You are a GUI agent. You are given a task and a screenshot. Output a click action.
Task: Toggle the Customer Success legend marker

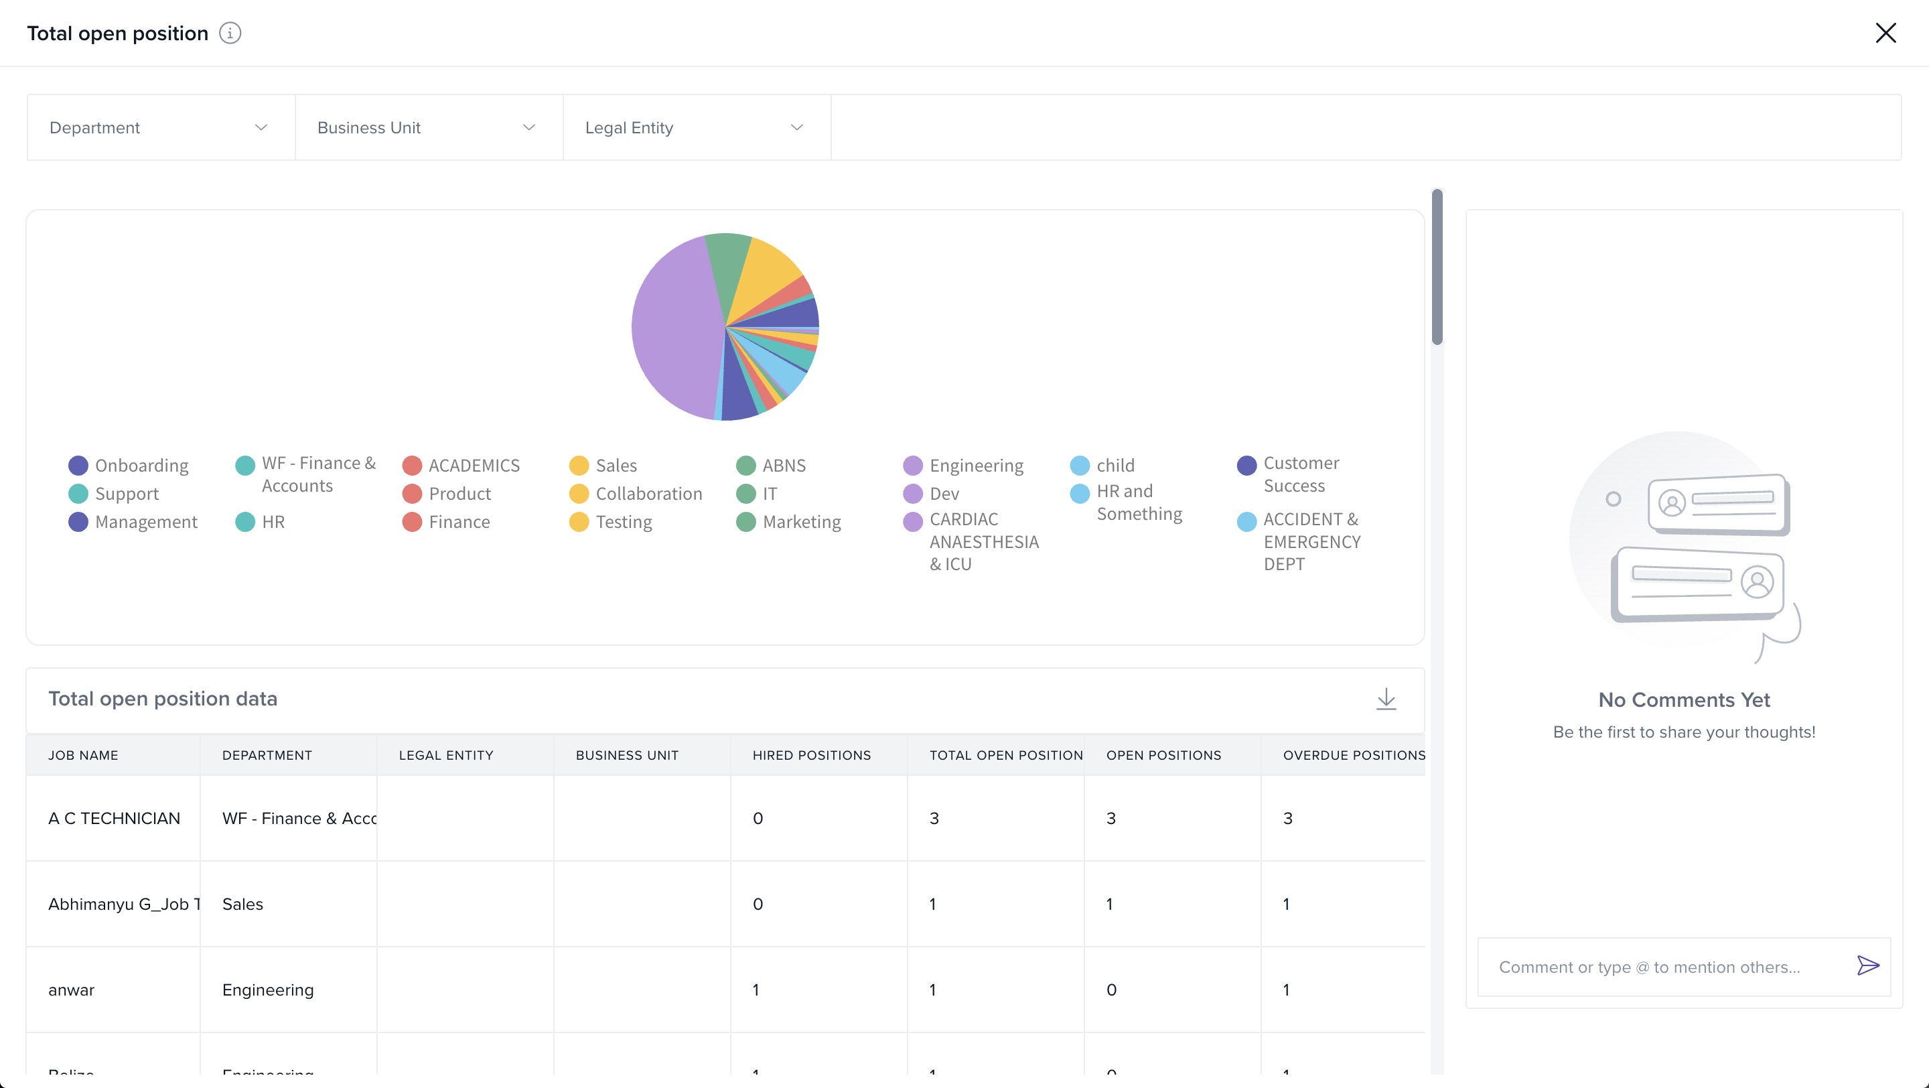[1246, 465]
